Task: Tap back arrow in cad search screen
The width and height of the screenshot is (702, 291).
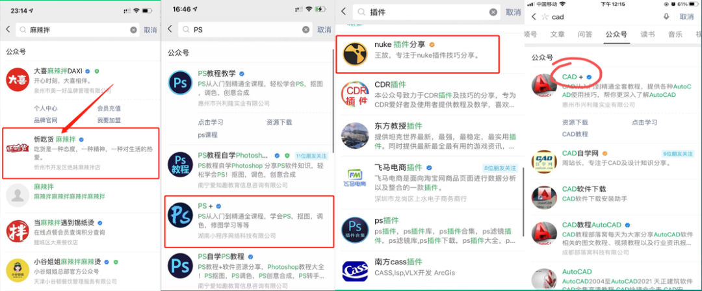Action: pos(534,17)
